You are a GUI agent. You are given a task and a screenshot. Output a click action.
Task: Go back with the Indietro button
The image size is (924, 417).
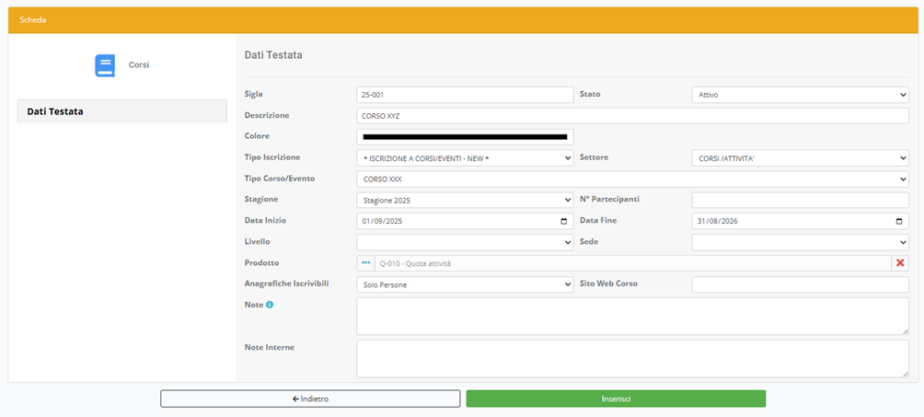[x=310, y=399]
